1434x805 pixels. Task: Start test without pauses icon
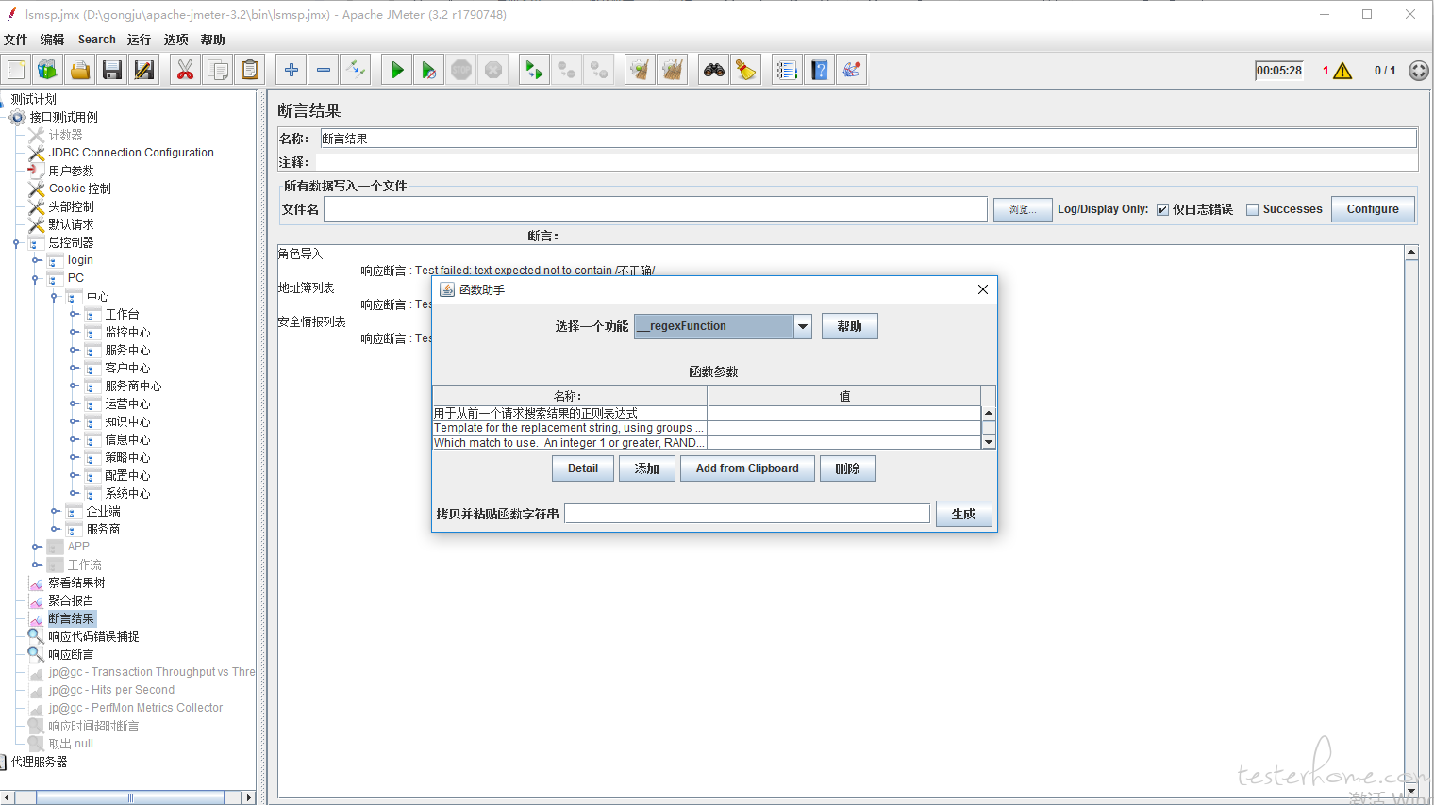429,70
